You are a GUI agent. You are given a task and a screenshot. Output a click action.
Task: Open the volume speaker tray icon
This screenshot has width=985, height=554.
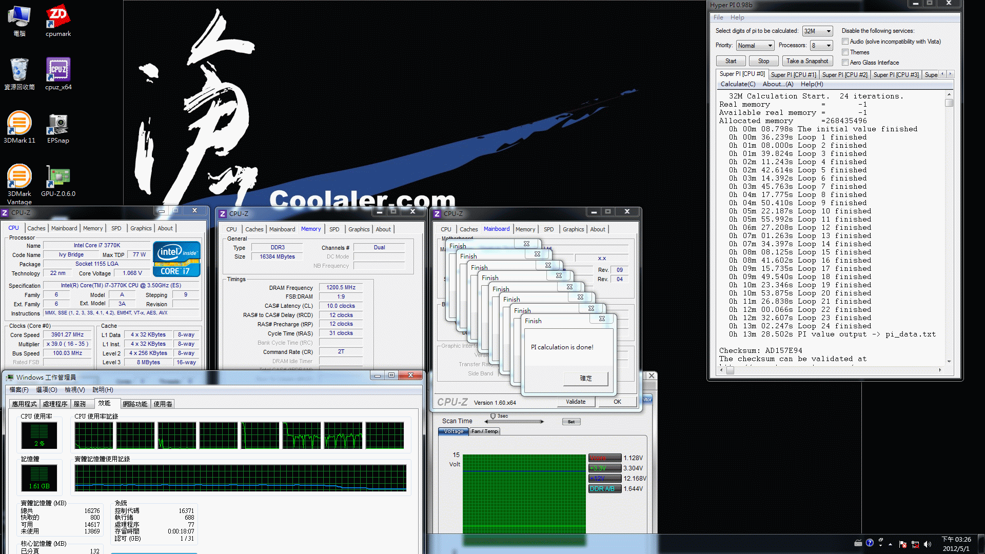pyautogui.click(x=928, y=544)
